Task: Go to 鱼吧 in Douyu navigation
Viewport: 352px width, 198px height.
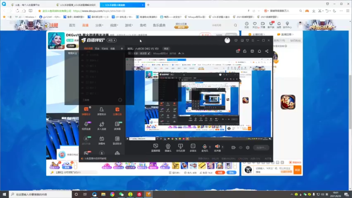Action: coord(143,25)
